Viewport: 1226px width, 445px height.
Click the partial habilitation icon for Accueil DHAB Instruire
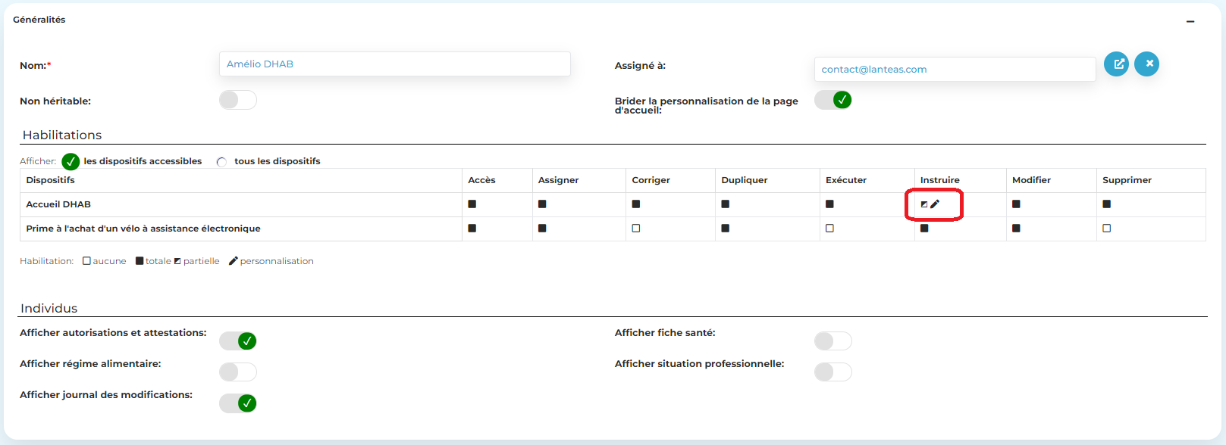(x=923, y=204)
